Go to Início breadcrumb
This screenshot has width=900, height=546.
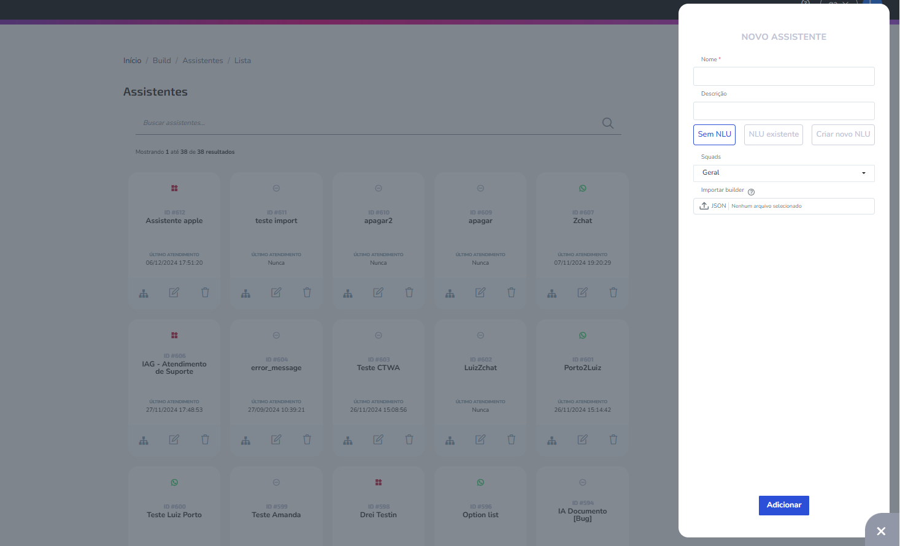pyautogui.click(x=133, y=61)
